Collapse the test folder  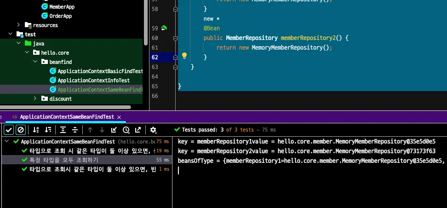click(10, 34)
